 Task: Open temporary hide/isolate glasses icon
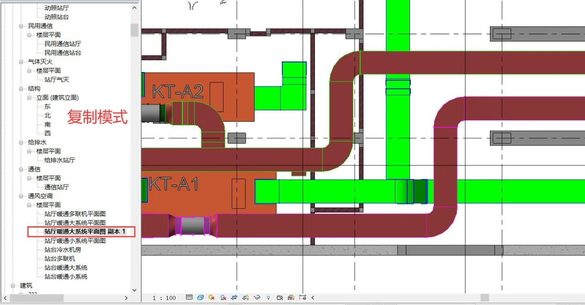click(x=257, y=298)
